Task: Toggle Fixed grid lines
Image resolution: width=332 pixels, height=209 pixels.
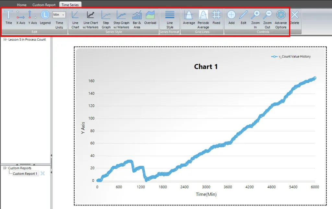Action: pos(216,17)
